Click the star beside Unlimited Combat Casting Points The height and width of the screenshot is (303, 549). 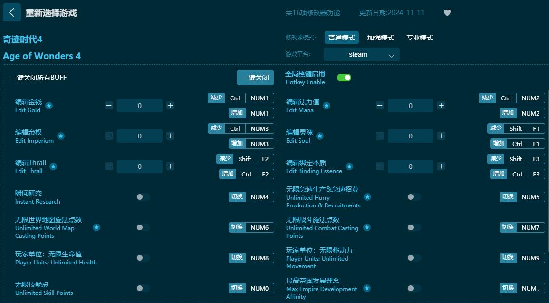[x=366, y=228]
